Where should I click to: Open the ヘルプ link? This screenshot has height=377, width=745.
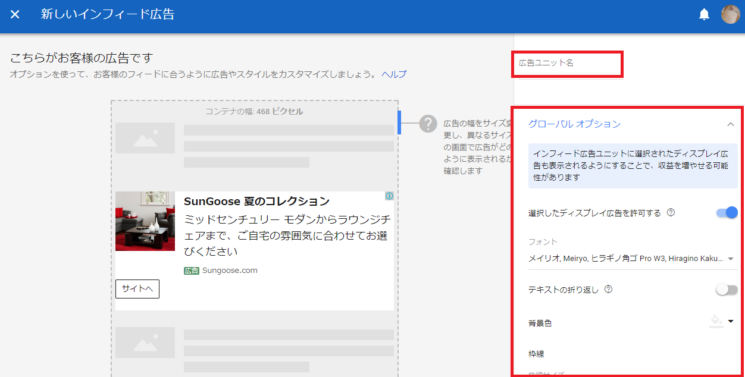pyautogui.click(x=393, y=74)
